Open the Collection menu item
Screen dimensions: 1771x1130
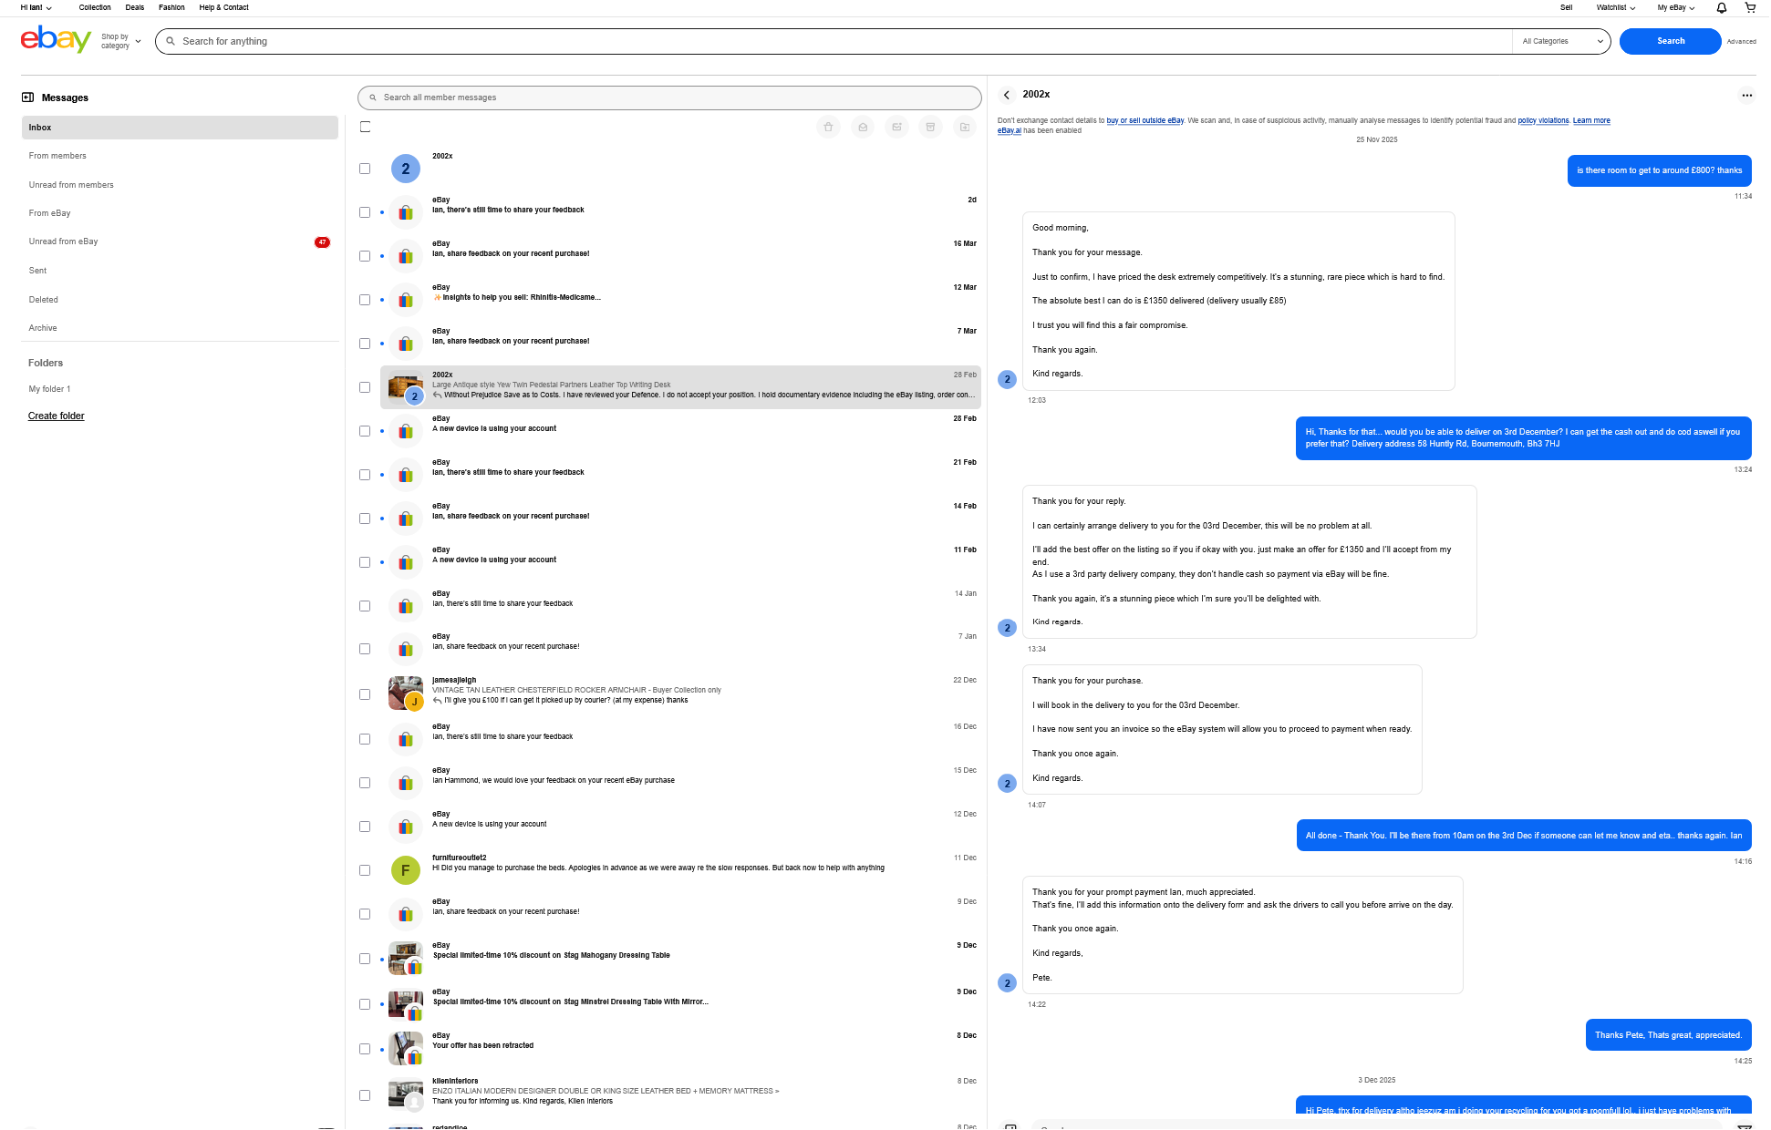[x=95, y=7]
